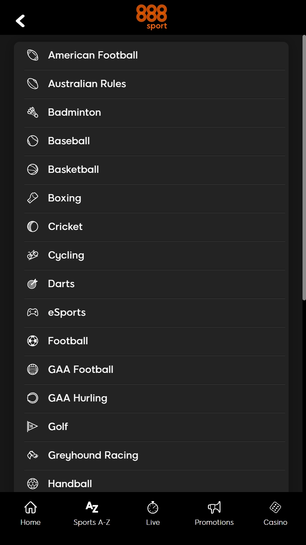306x545 pixels.
Task: Choose Basketball from the list
Action: [73, 169]
